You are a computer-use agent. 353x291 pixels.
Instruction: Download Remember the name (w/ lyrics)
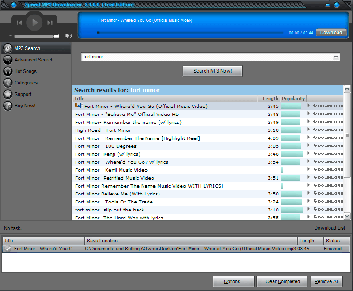click(x=328, y=122)
